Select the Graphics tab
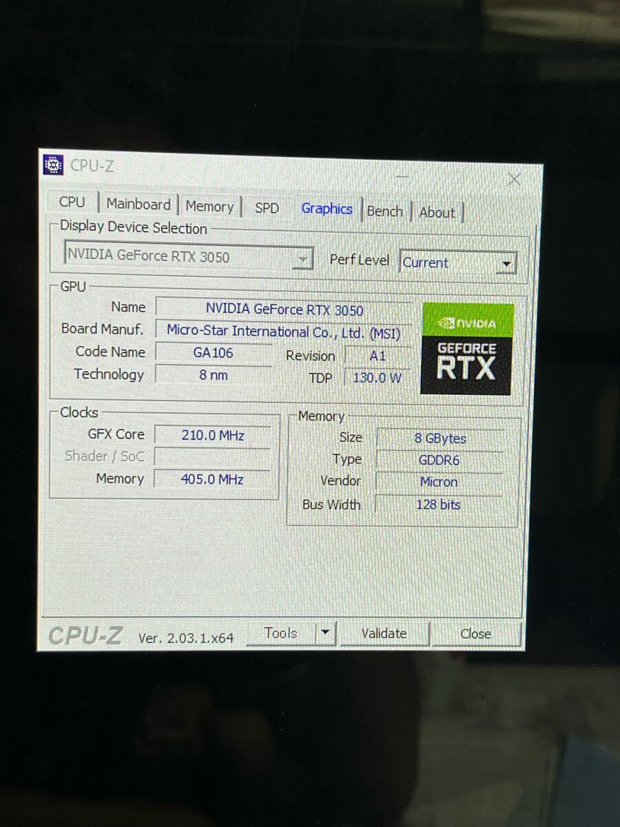Viewport: 620px width, 827px height. tap(327, 209)
